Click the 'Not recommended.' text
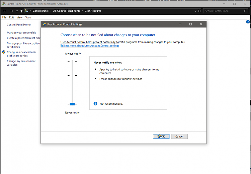Image resolution: width=251 pixels, height=174 pixels. click(x=111, y=104)
